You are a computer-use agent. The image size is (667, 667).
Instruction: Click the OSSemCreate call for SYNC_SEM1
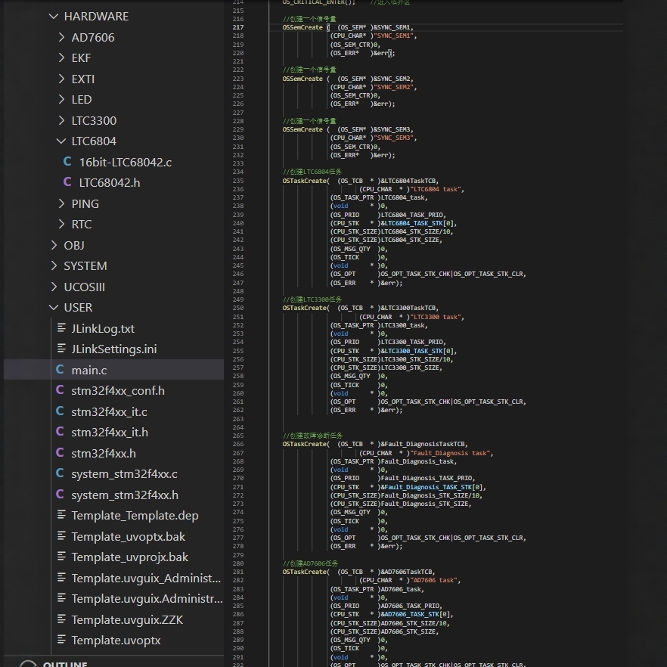tap(302, 27)
